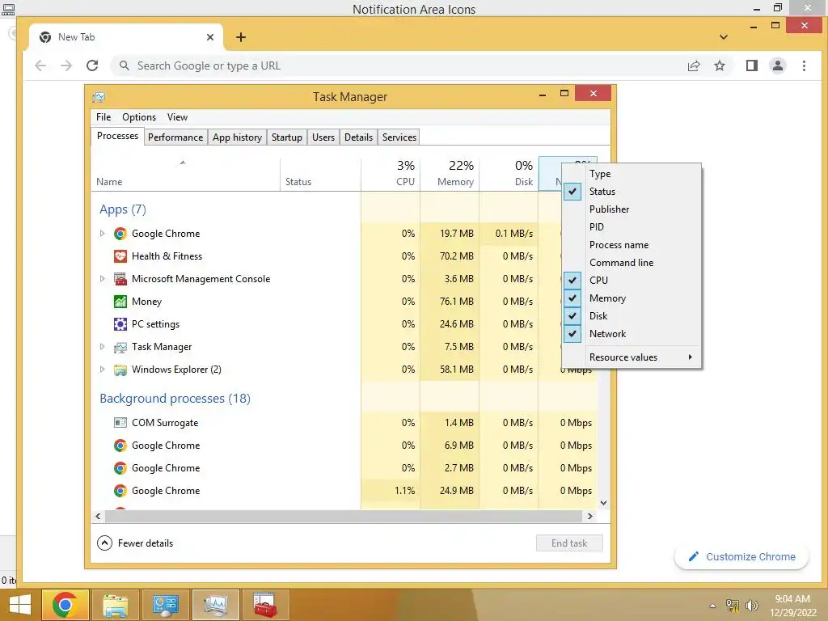
Task: Sort by the Memory column header
Action: point(450,175)
